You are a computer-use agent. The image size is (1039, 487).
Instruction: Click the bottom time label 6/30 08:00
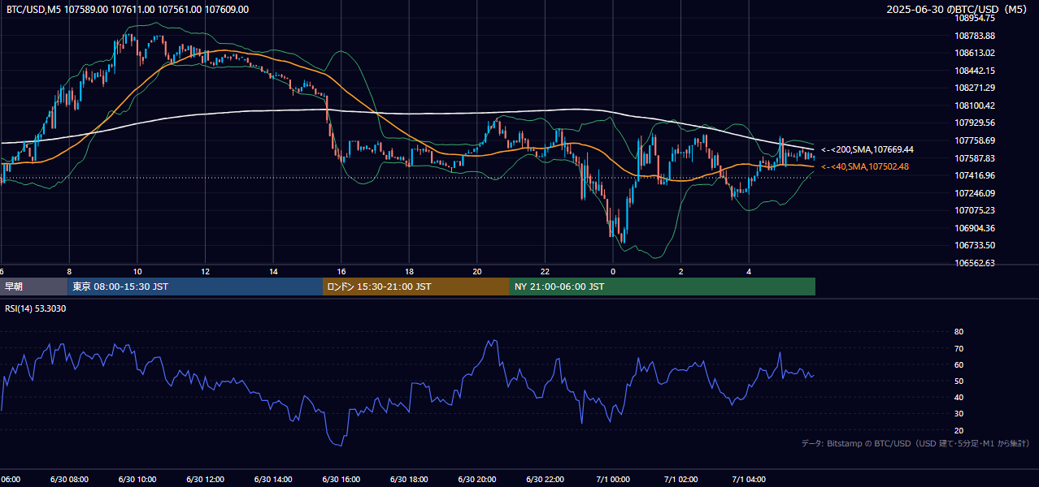69,479
